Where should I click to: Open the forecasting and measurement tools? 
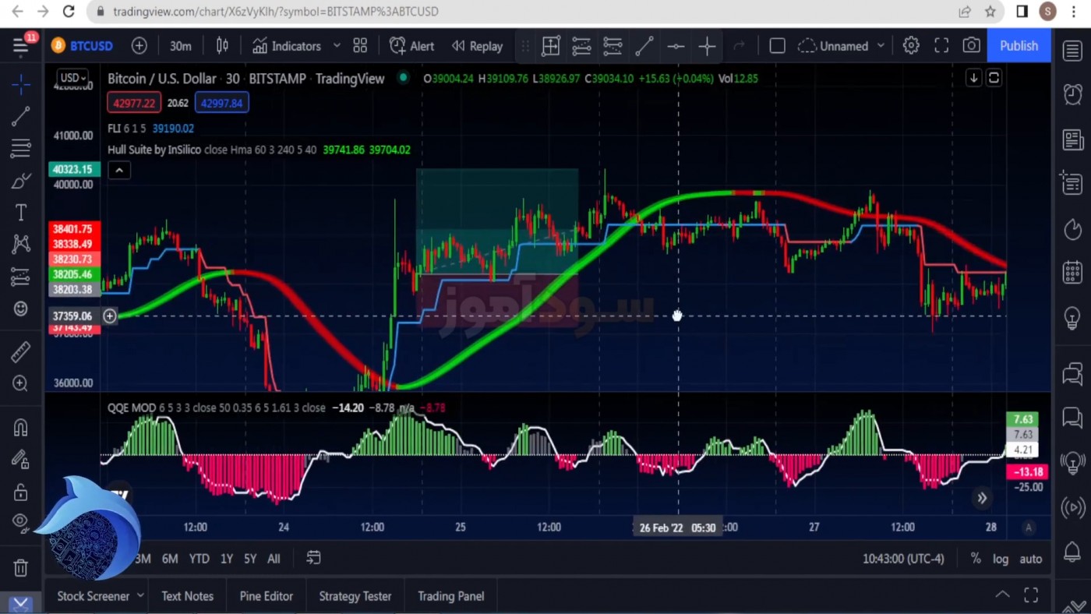click(21, 277)
